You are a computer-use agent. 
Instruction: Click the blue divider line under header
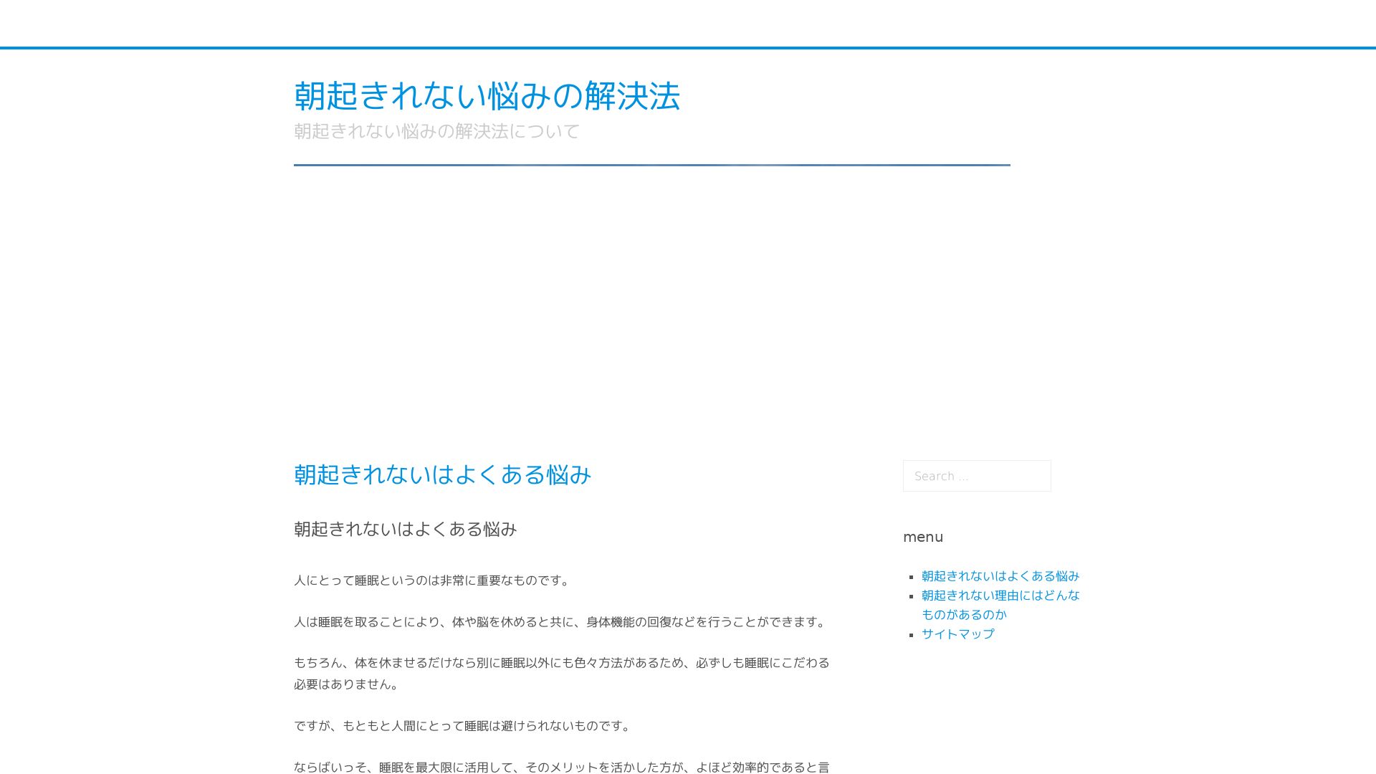651,165
